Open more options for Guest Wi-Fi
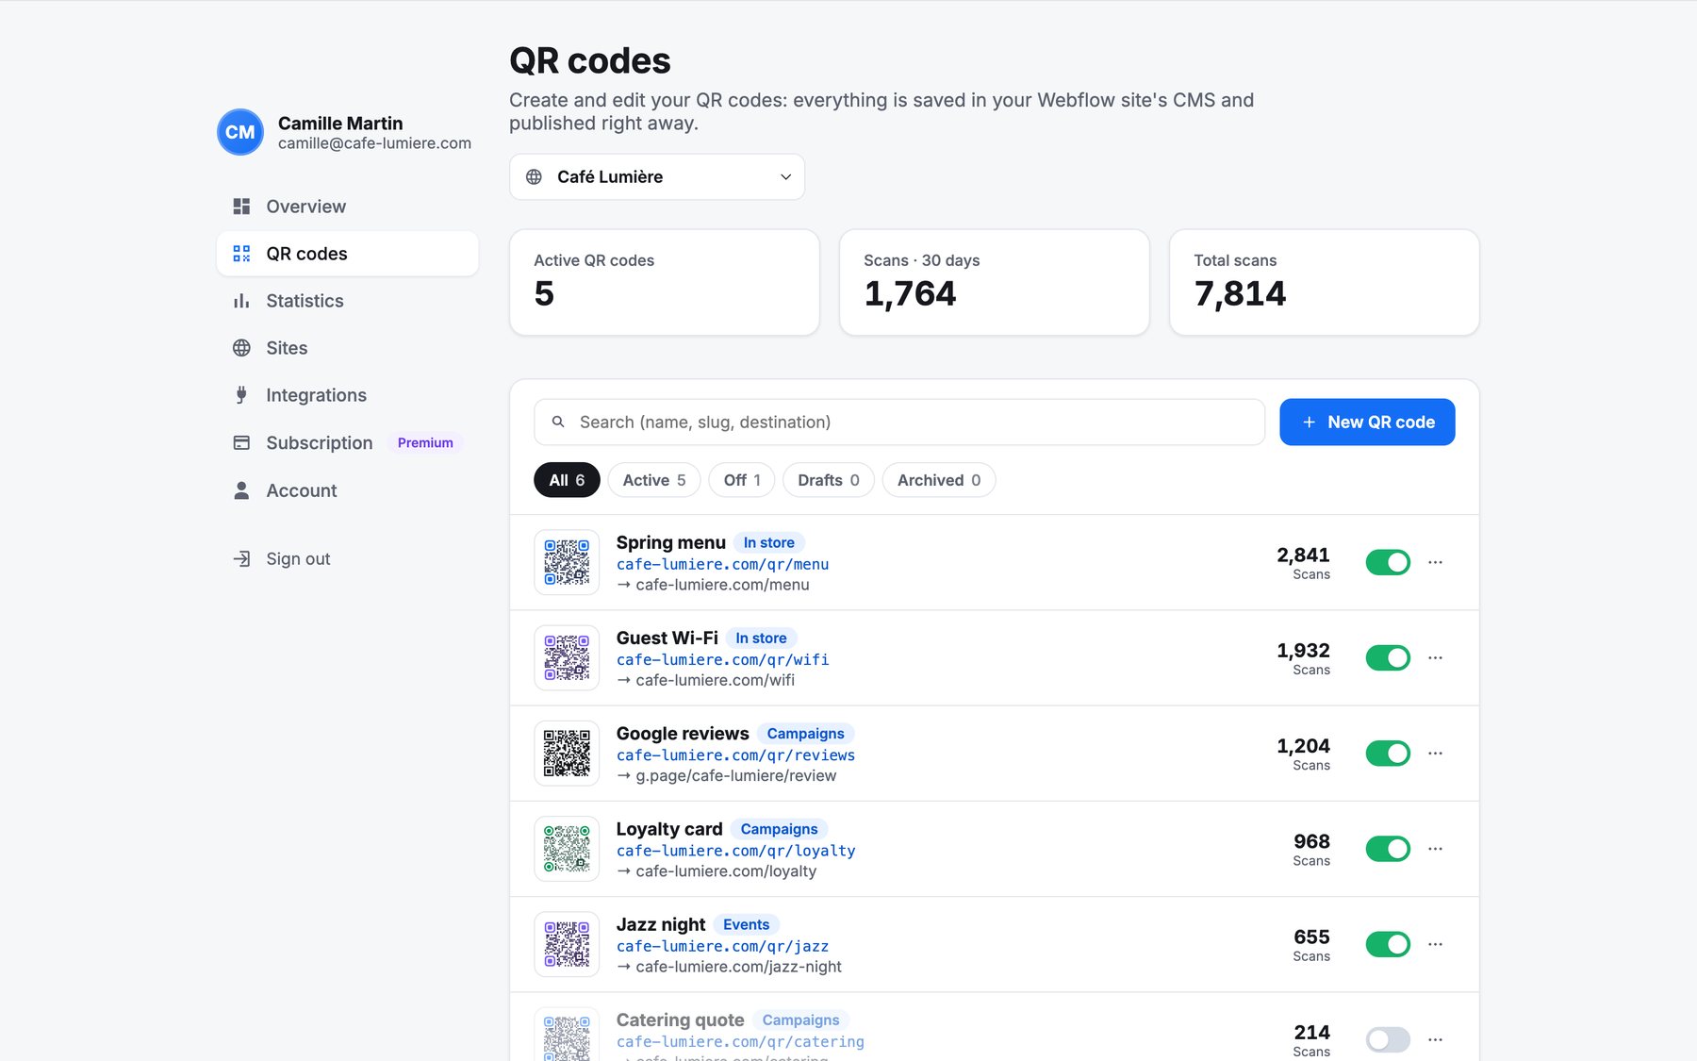1697x1061 pixels. point(1435,657)
